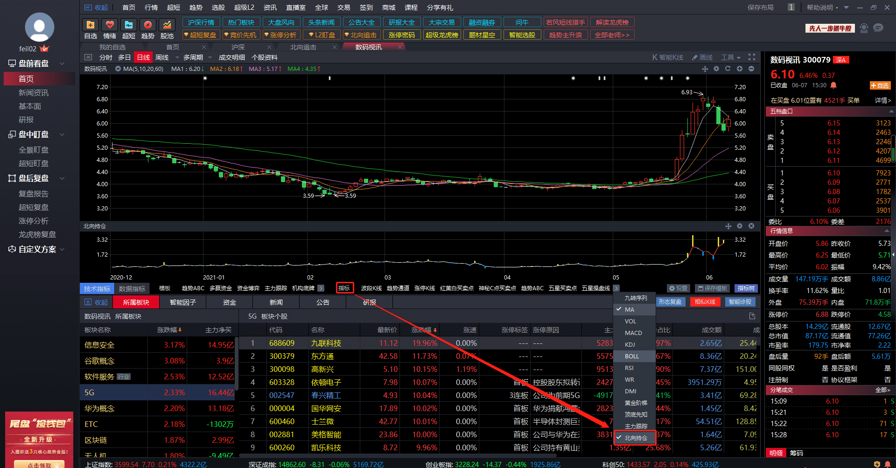Click the customer service headset icon
This screenshot has height=468, width=896.
pyautogui.click(x=864, y=28)
